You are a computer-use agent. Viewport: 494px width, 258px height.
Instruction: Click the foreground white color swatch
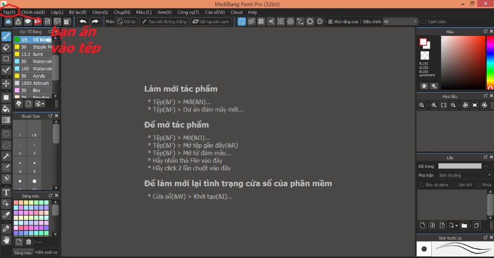click(423, 41)
